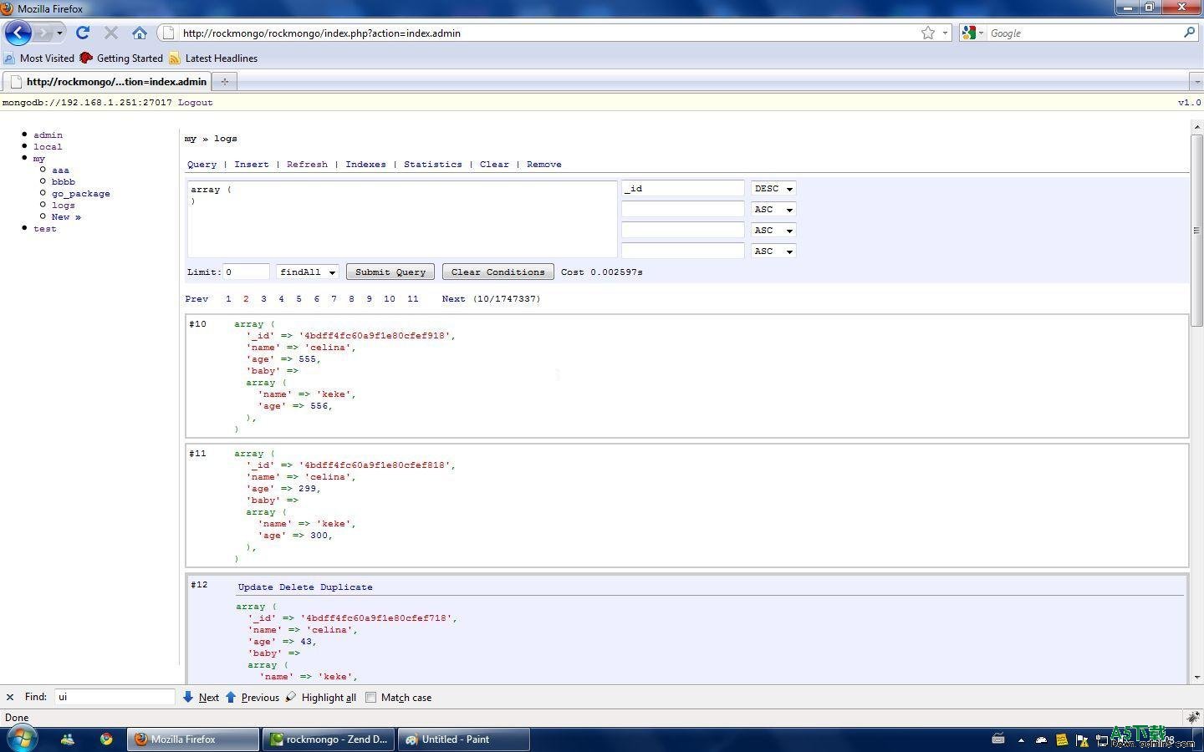Click the Limit input field
Viewport: 1204px width, 752px height.
(246, 272)
